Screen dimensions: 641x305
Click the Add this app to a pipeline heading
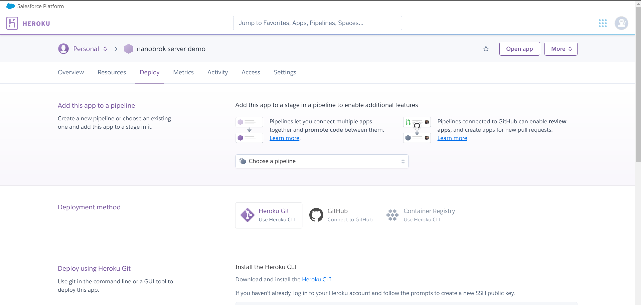click(x=96, y=105)
